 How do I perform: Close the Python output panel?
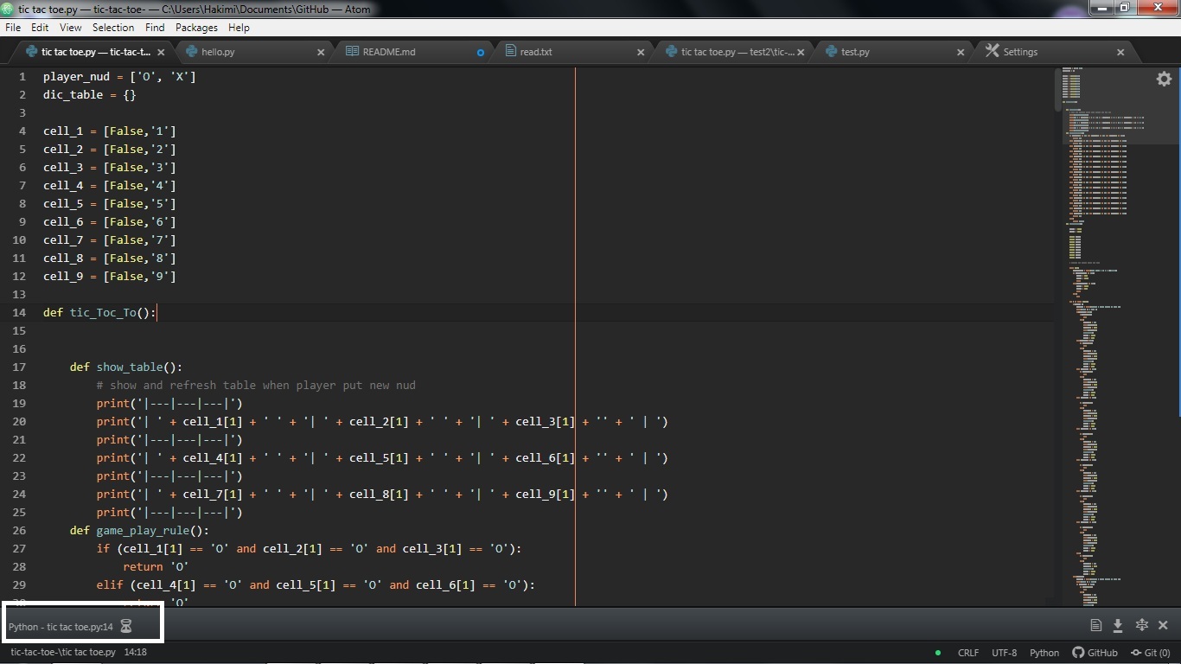point(1163,625)
